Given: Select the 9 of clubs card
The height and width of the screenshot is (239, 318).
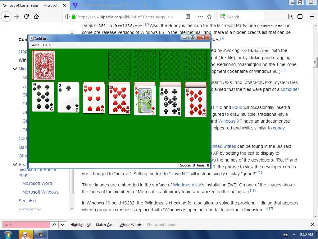Looking at the screenshot, I should coord(170,101).
